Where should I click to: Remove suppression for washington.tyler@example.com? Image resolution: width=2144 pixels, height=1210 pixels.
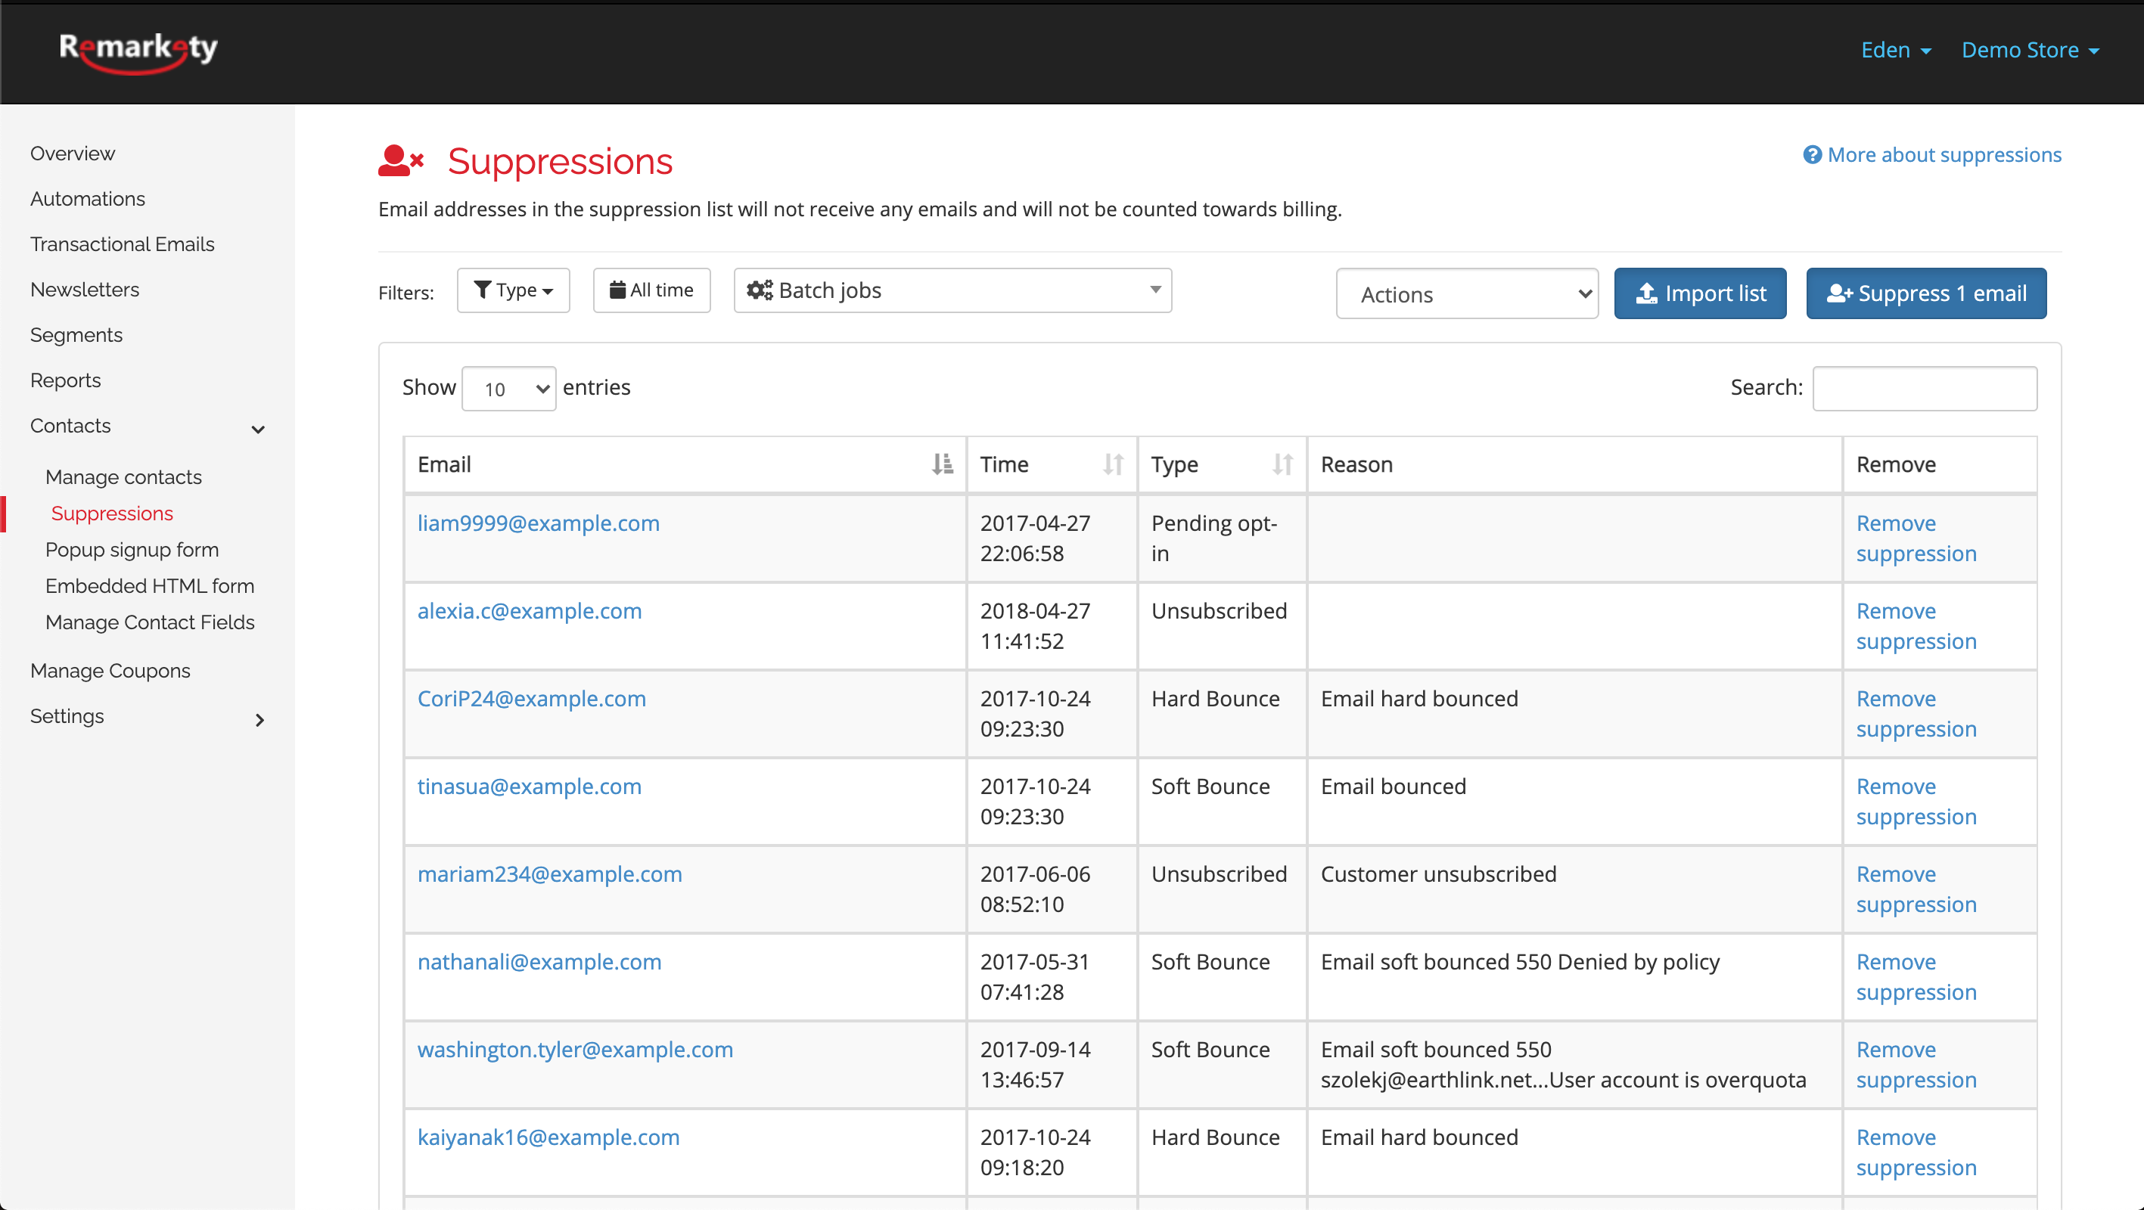click(1917, 1064)
